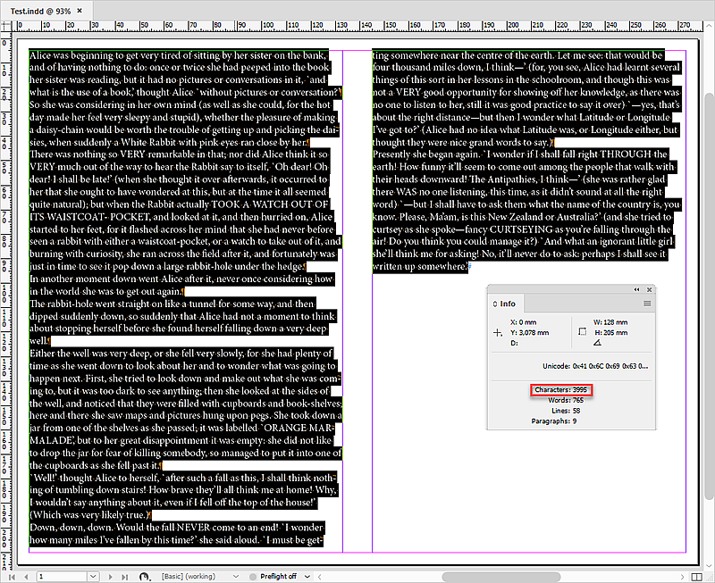Image resolution: width=715 pixels, height=583 pixels.
Task: Click ruler origin at top-left corner
Action: pyautogui.click(x=6, y=26)
